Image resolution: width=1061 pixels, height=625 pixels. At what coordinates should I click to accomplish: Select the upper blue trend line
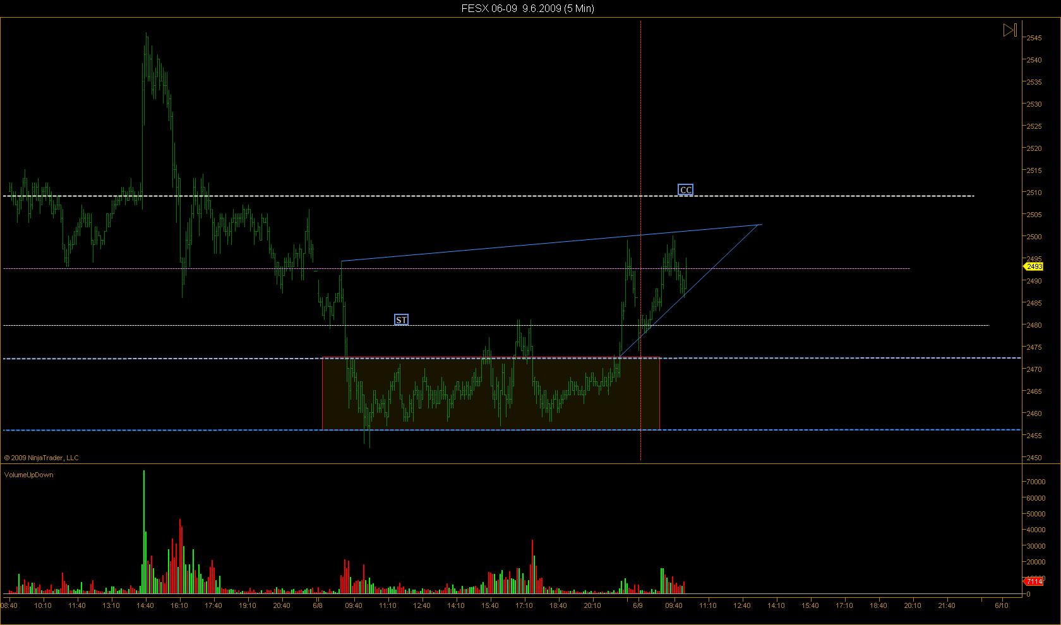(x=551, y=243)
